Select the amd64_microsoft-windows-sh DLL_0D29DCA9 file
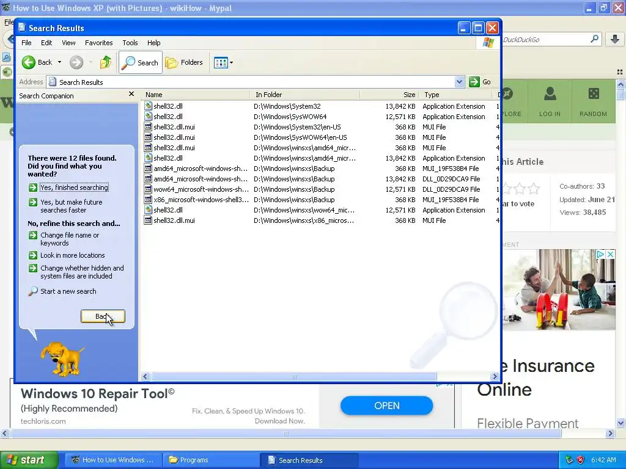Screen dimensions: 626x469 click(x=201, y=179)
